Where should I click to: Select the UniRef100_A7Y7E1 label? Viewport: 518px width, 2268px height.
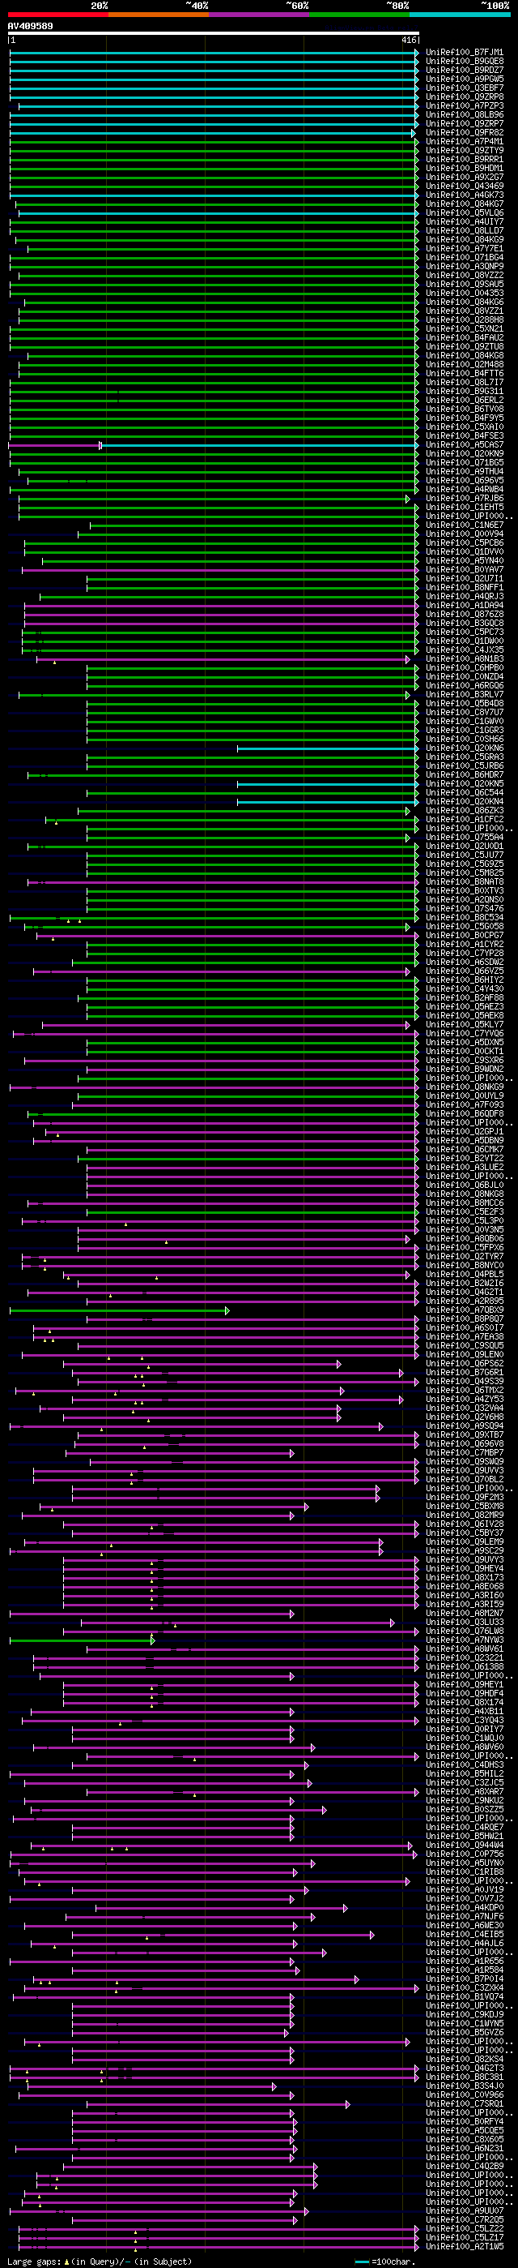tap(465, 249)
